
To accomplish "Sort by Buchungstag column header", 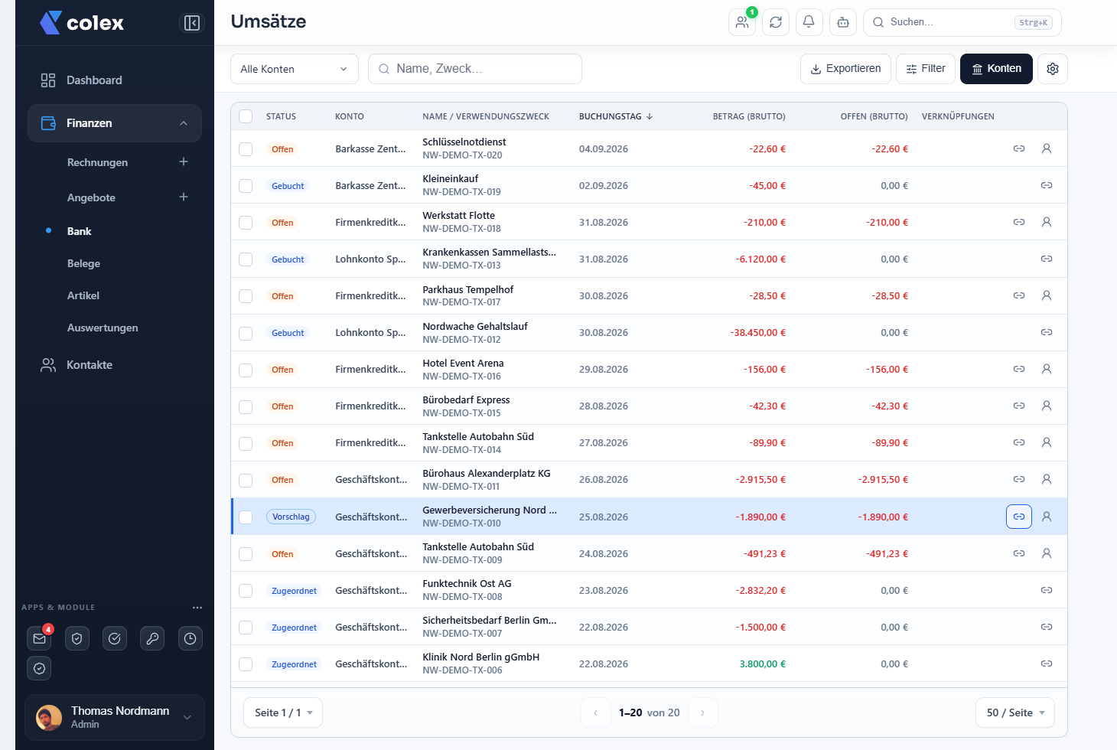I will point(616,116).
